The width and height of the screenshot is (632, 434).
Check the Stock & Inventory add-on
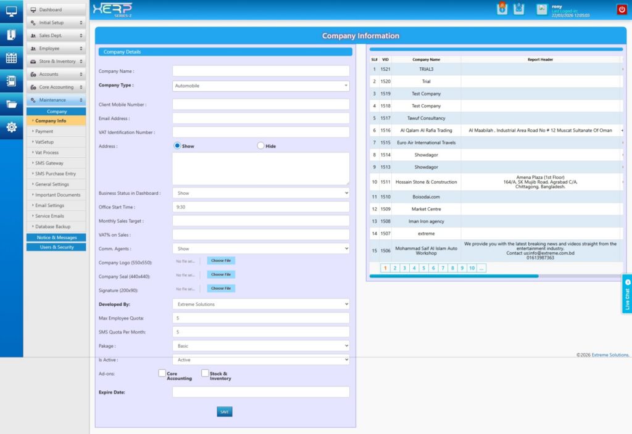point(204,373)
